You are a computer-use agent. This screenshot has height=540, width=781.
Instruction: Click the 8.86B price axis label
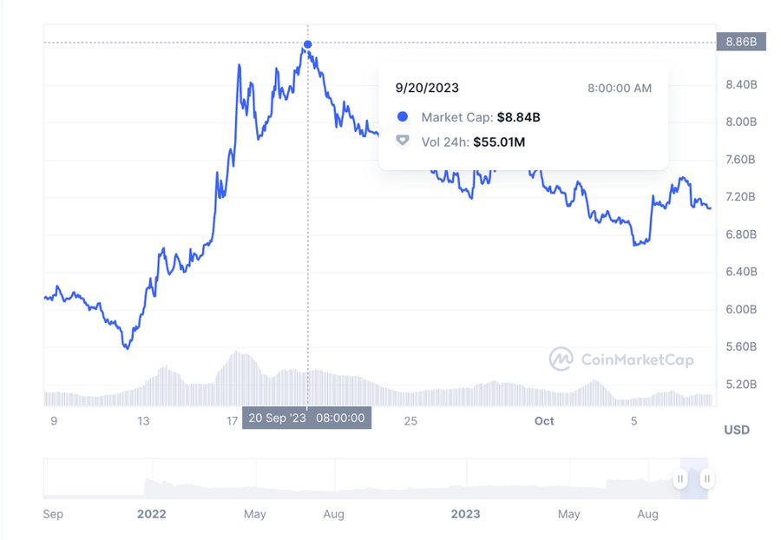coord(741,42)
